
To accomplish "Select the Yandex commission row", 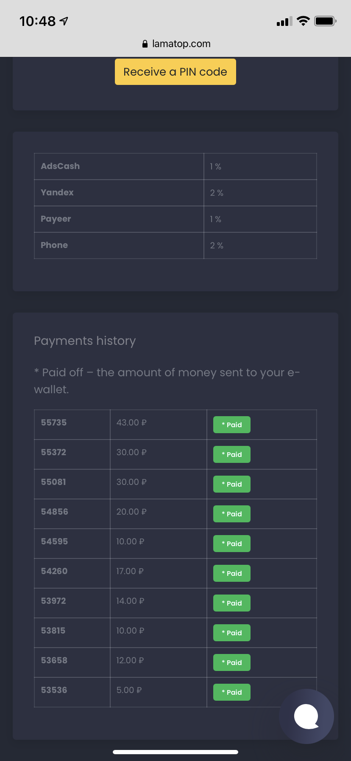I will tap(175, 193).
